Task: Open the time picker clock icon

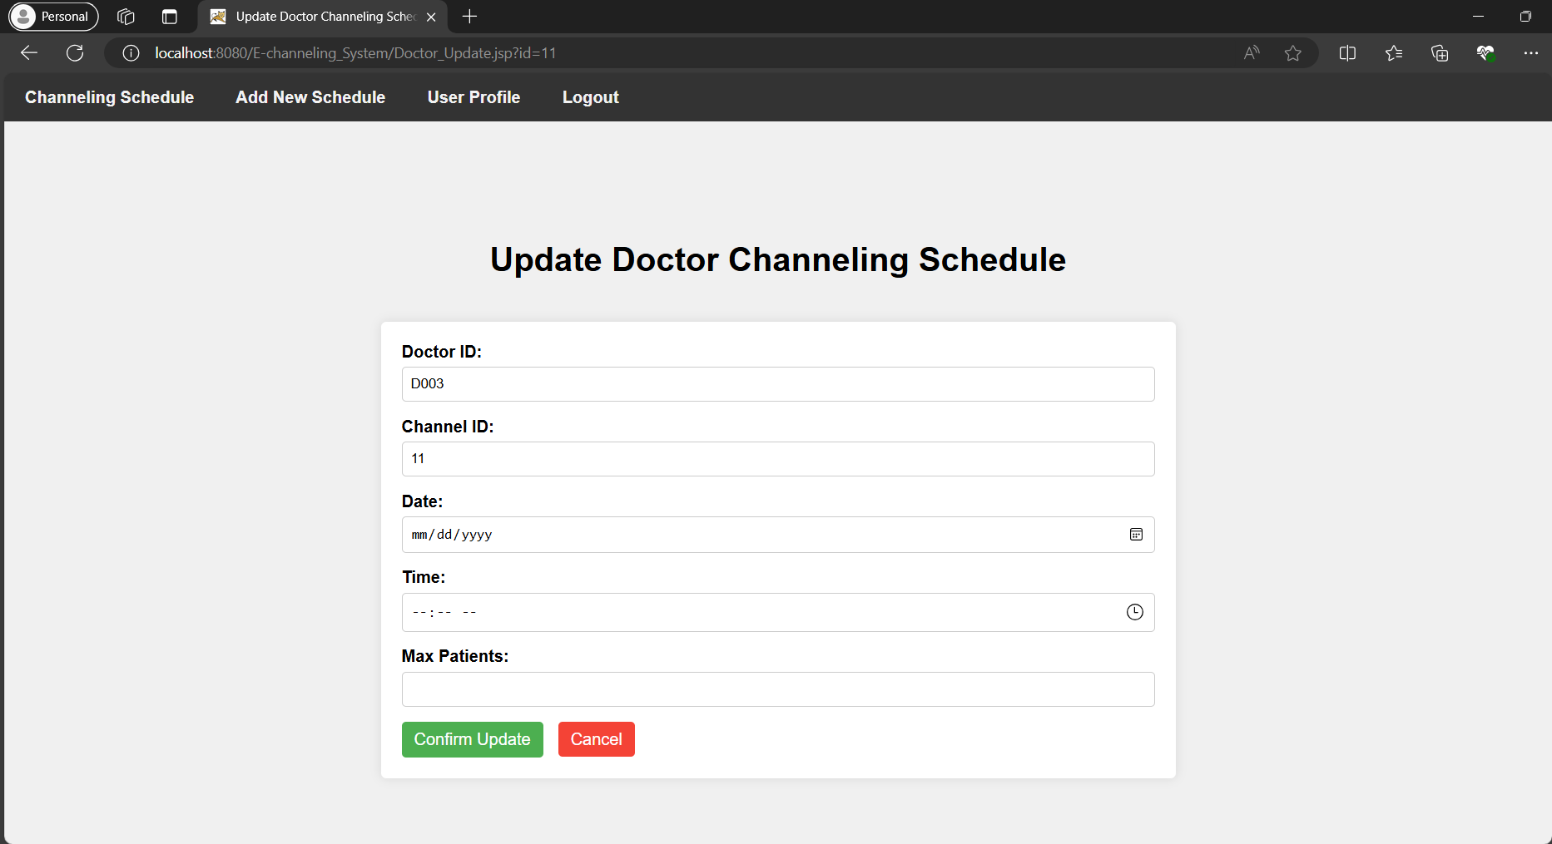Action: point(1134,612)
